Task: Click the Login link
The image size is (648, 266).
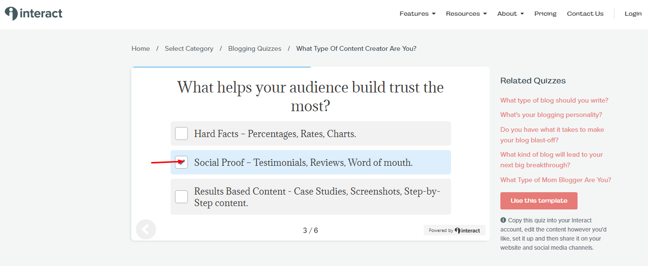Action: point(633,13)
